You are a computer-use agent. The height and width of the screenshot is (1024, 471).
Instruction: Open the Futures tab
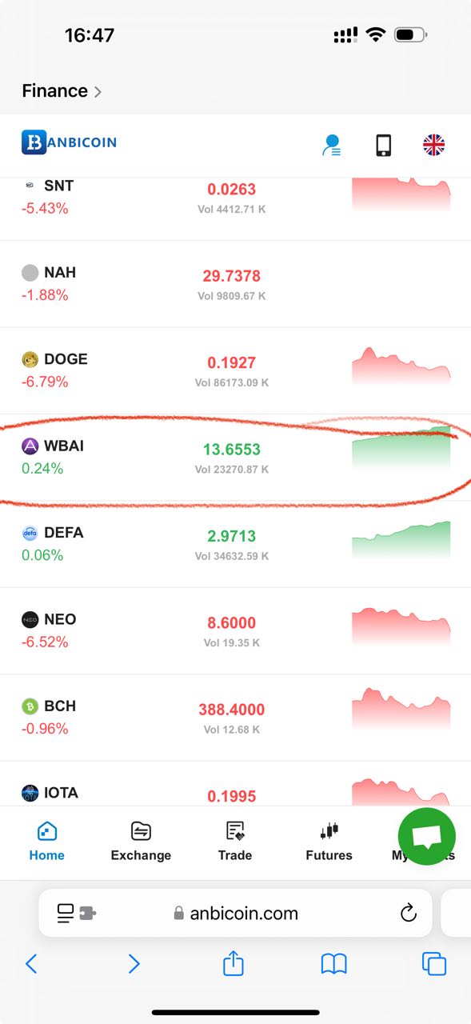tap(329, 842)
